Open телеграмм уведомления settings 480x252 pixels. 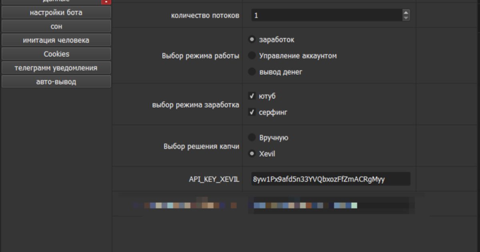56,68
